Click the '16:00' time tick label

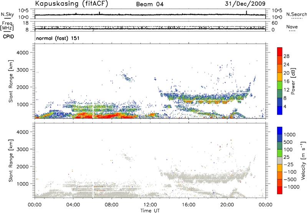(188, 205)
